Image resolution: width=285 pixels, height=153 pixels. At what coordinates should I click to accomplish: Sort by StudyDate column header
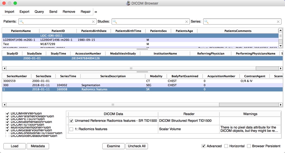click(34, 53)
